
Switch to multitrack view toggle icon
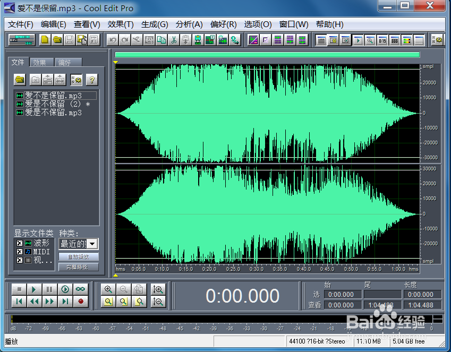pos(22,40)
